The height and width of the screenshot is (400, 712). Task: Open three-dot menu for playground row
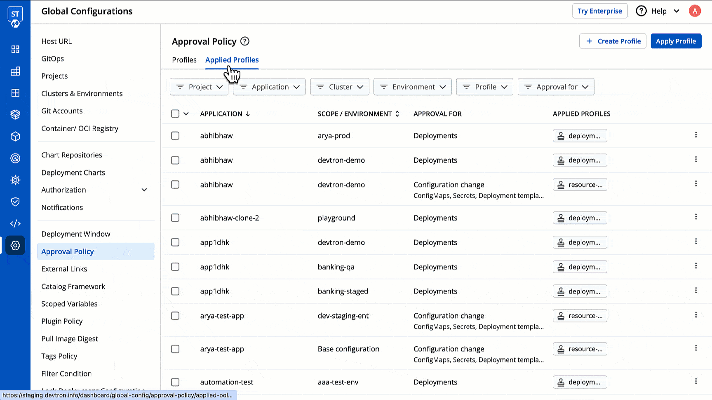(x=696, y=217)
